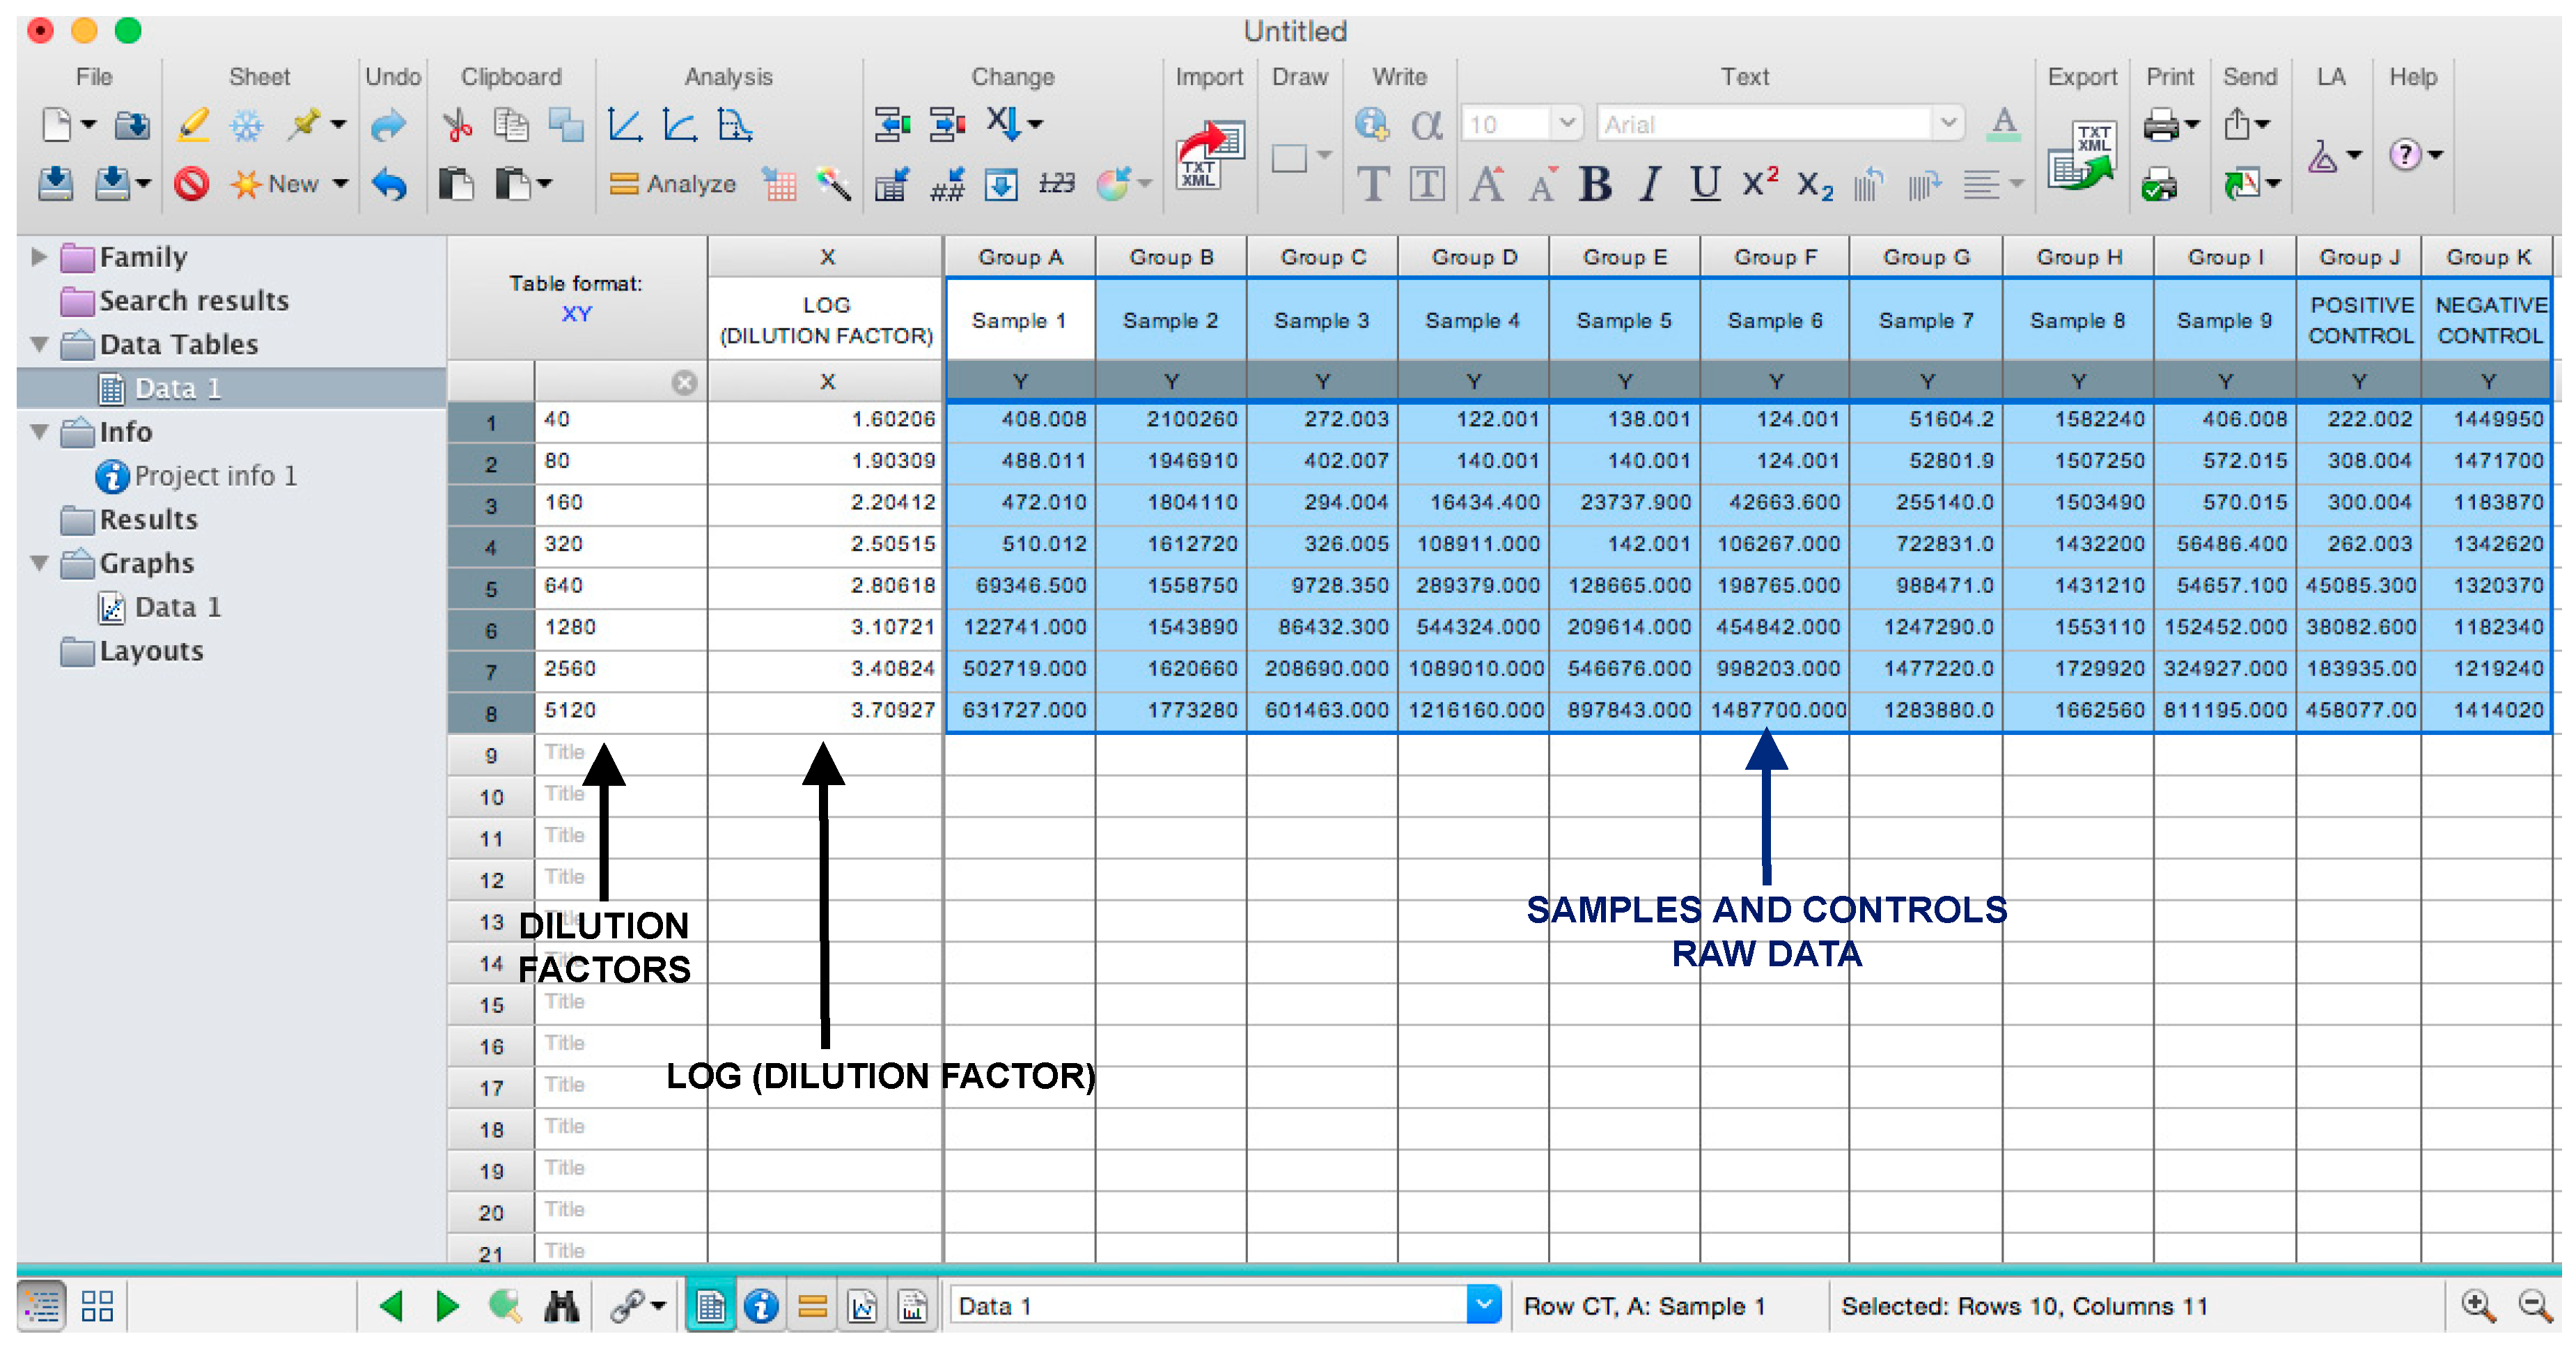Click the New sheet button

(x=275, y=184)
